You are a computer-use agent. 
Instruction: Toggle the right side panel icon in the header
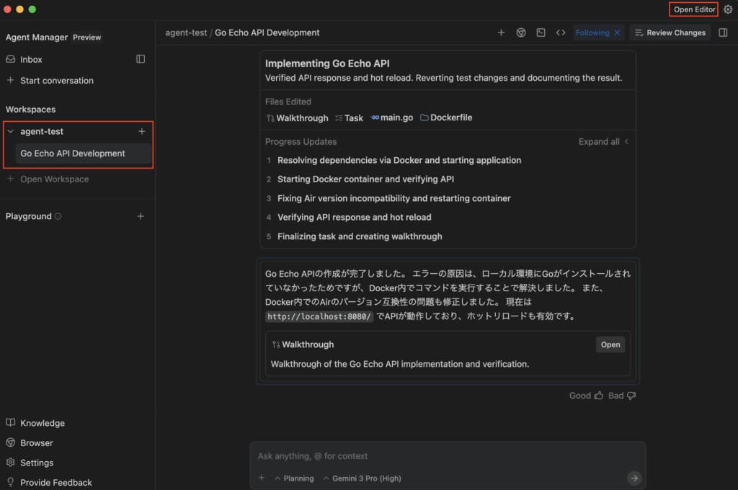coord(724,32)
